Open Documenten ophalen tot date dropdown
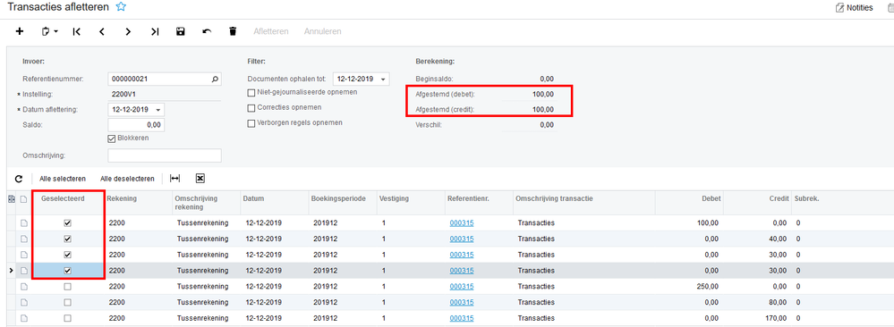The height and width of the screenshot is (327, 894). [384, 80]
